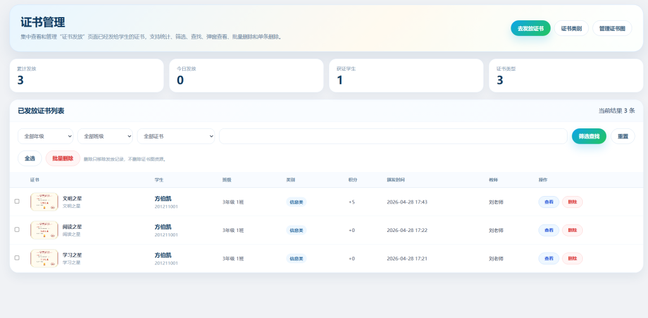Click the 获证学生 statistics card

pos(406,76)
